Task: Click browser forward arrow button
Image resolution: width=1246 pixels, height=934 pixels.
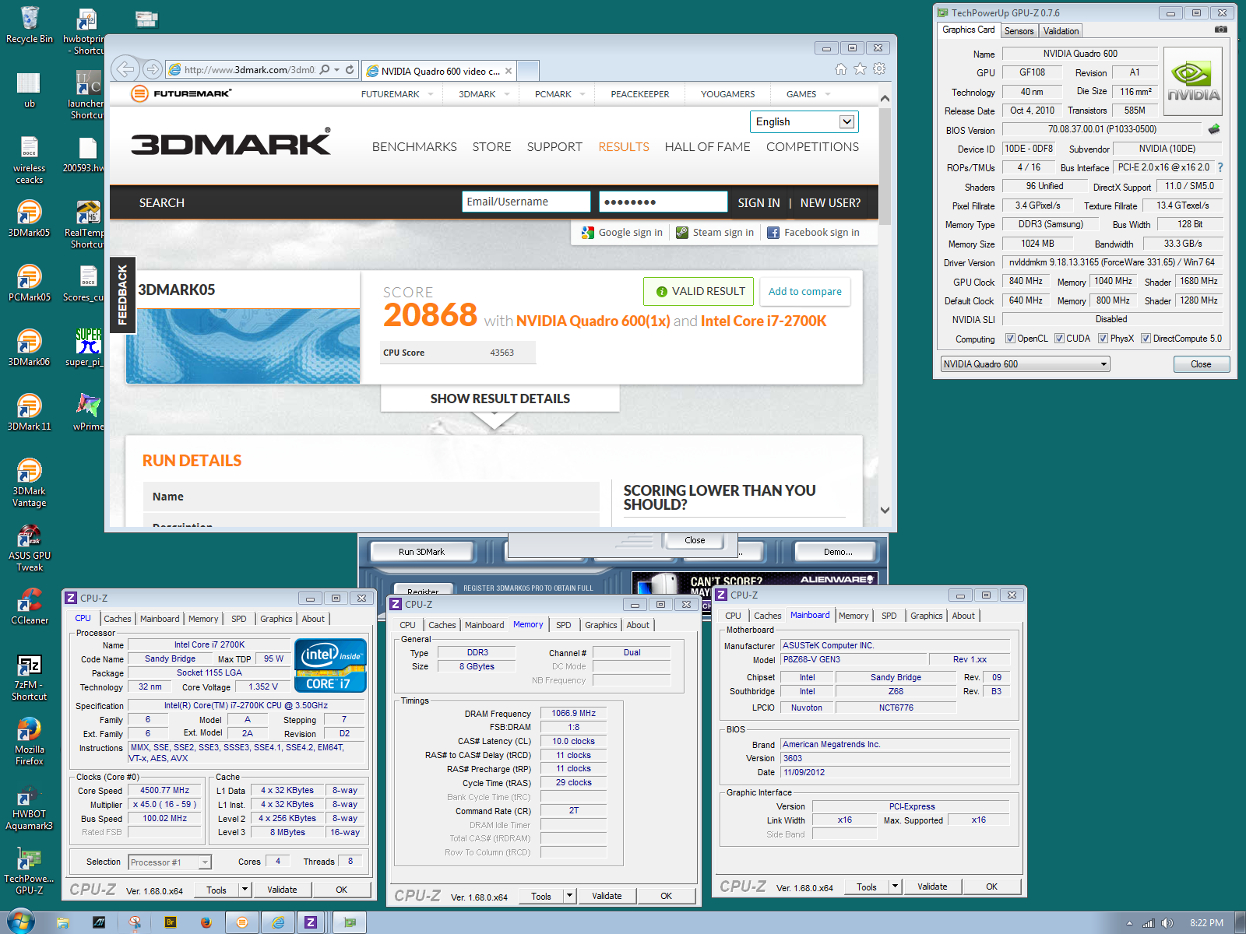Action: tap(153, 69)
